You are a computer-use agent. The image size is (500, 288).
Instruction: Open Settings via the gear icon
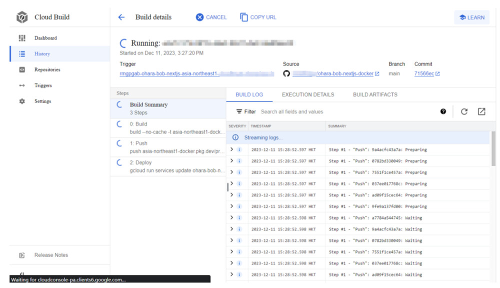[x=22, y=101]
